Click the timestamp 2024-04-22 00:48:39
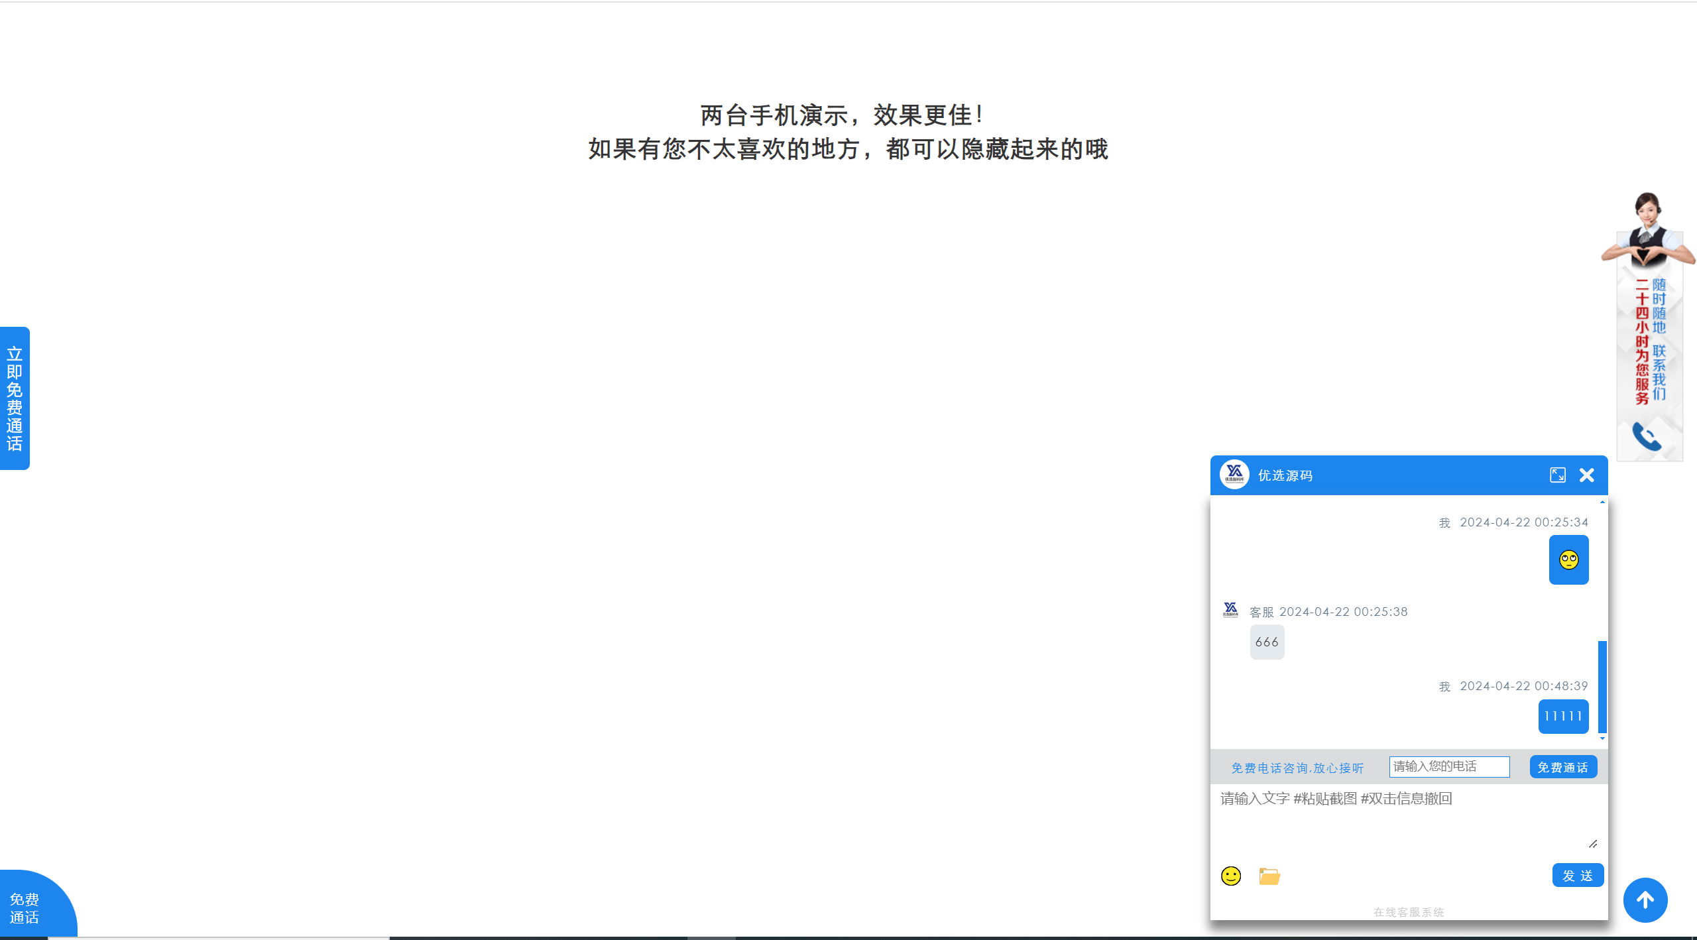 click(1524, 686)
